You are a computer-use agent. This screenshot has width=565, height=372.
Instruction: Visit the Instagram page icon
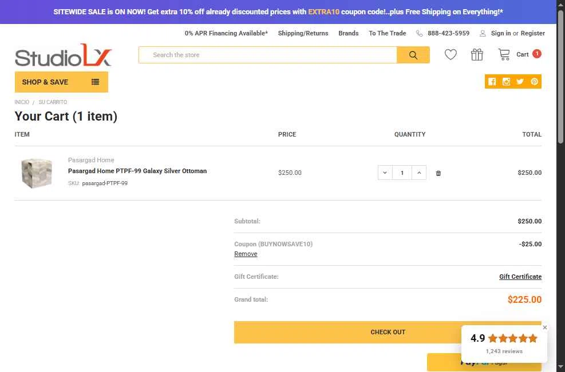point(506,82)
